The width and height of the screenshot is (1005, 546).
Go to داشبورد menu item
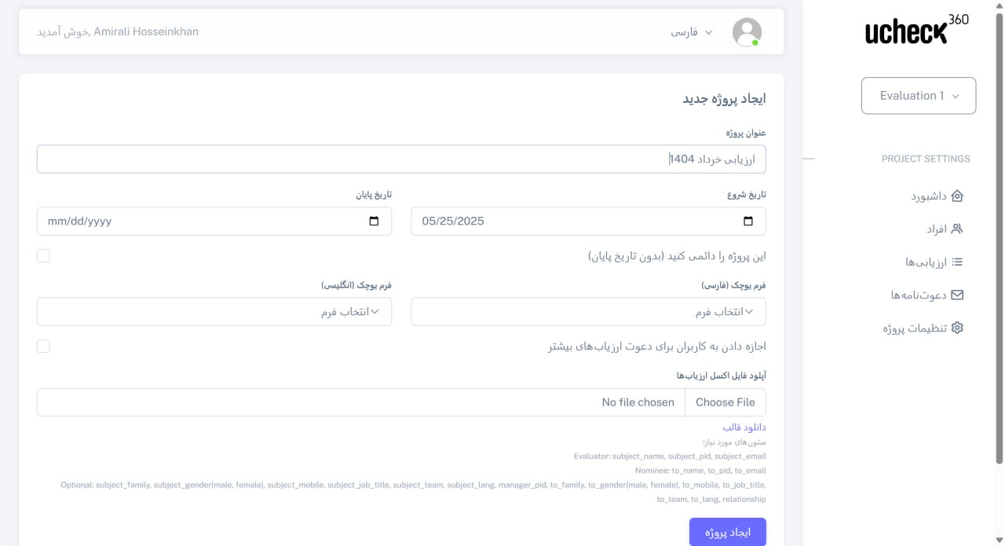tap(930, 196)
